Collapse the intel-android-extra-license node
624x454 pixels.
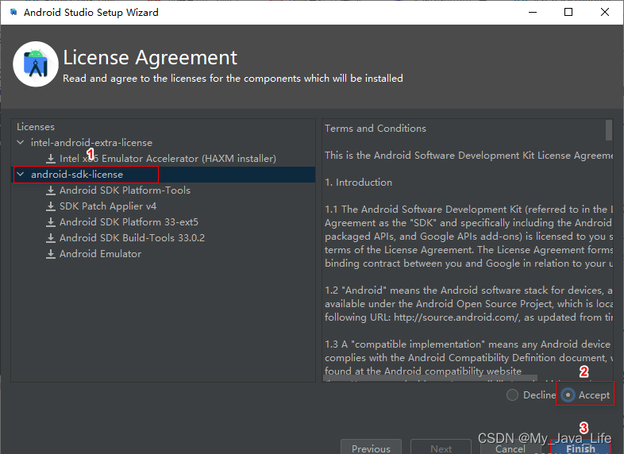(21, 142)
